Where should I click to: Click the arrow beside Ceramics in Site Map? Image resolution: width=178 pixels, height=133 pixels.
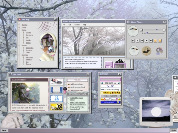tap(23, 48)
